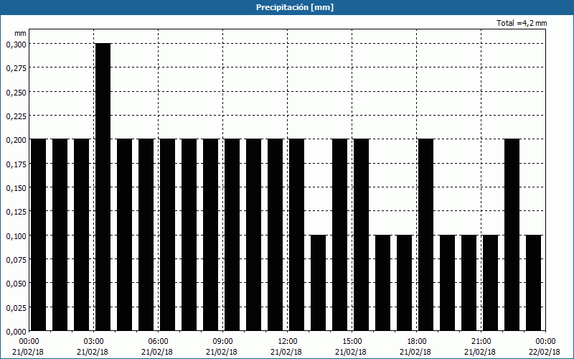Click the 0,200 bar starting at 22:00
This screenshot has width=574, height=359.
pos(512,235)
